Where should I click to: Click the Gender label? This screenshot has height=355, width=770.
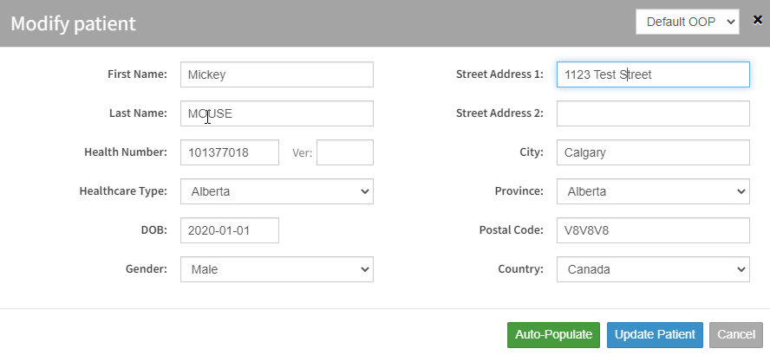pos(147,268)
